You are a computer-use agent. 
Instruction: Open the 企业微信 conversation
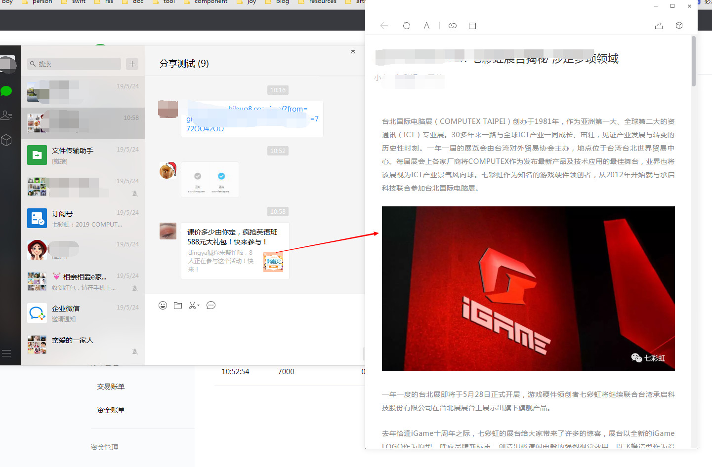coord(83,313)
